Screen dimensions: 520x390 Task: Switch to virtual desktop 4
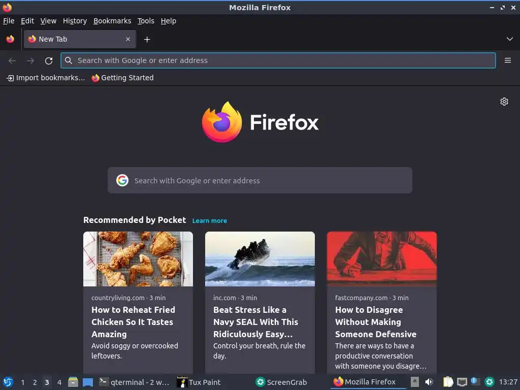tap(59, 382)
